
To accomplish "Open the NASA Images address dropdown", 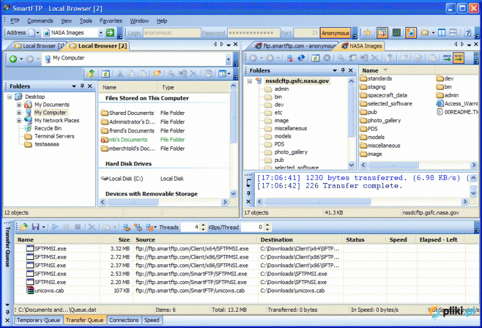I will tap(101, 32).
